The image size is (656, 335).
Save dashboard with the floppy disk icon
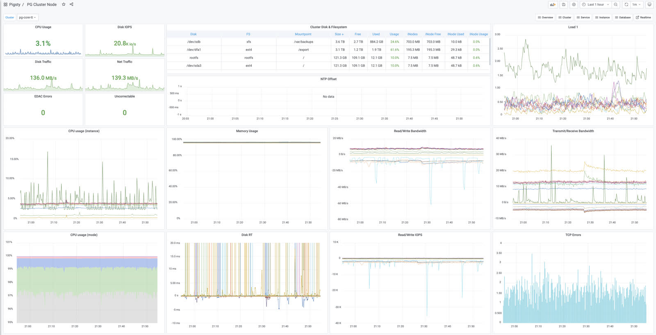coord(564,5)
